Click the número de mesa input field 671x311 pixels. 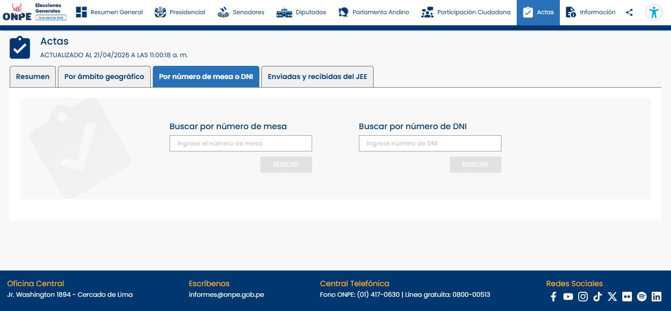(x=241, y=143)
